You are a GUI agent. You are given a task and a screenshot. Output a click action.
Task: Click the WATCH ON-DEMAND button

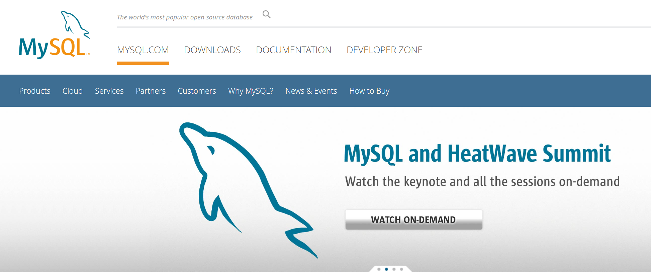click(x=414, y=220)
